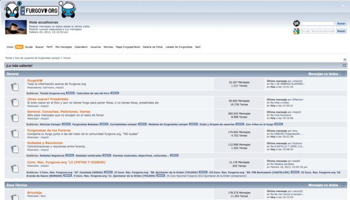The width and height of the screenshot is (350, 200).
Task: Click new-posts badge after Tienda furgovw.org
Action: click(x=71, y=93)
